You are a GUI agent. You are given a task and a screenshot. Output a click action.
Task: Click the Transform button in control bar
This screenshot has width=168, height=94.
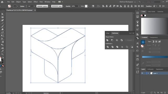pyautogui.click(x=149, y=6)
